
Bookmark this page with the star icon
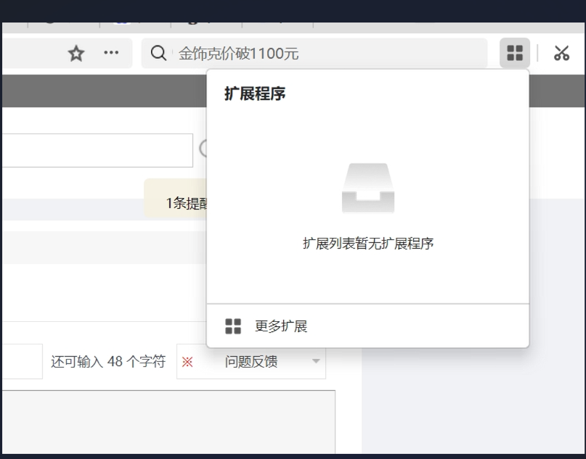pyautogui.click(x=76, y=52)
